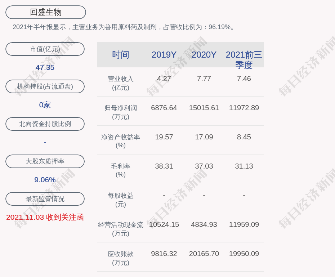The height and width of the screenshot is (277, 335).
Task: Select the 2021前三季度 column header
Action: click(244, 59)
